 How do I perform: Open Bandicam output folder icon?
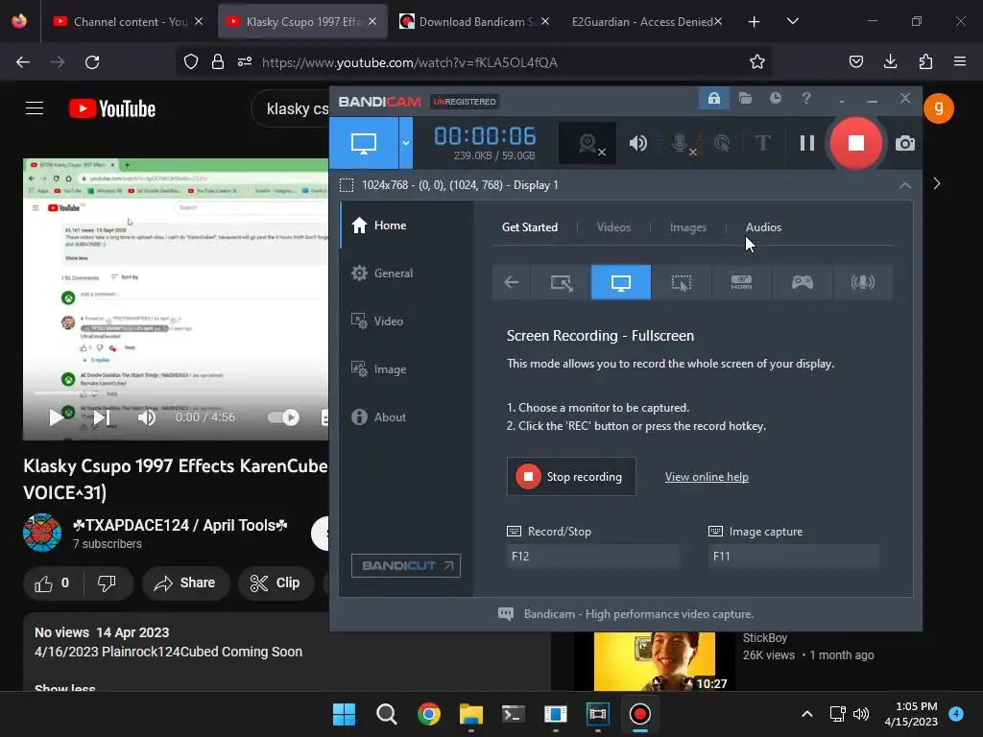click(x=745, y=99)
